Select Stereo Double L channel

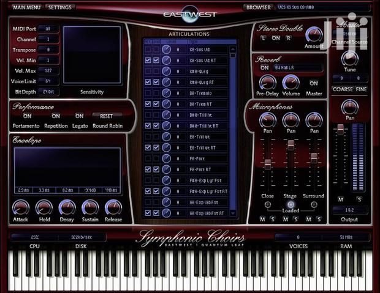click(263, 38)
